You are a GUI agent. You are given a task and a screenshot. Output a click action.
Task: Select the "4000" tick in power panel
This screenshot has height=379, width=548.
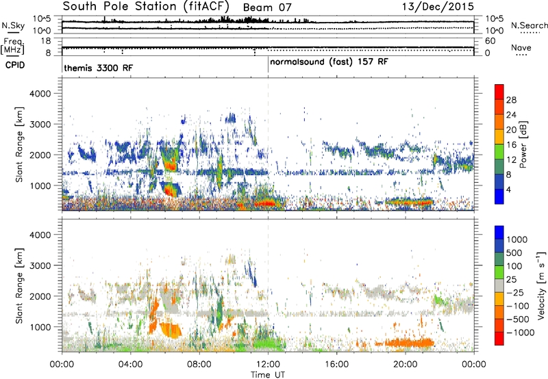[40, 94]
